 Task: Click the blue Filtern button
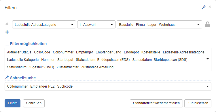[x=13, y=103]
